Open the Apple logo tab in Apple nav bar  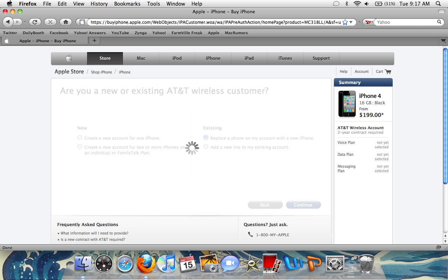tap(69, 58)
